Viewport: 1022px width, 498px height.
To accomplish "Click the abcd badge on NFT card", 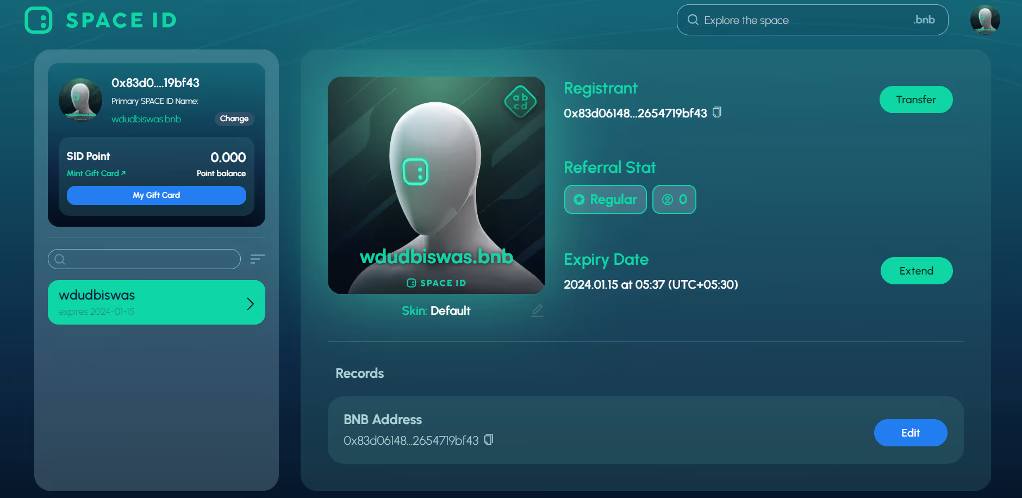I will tap(520, 102).
